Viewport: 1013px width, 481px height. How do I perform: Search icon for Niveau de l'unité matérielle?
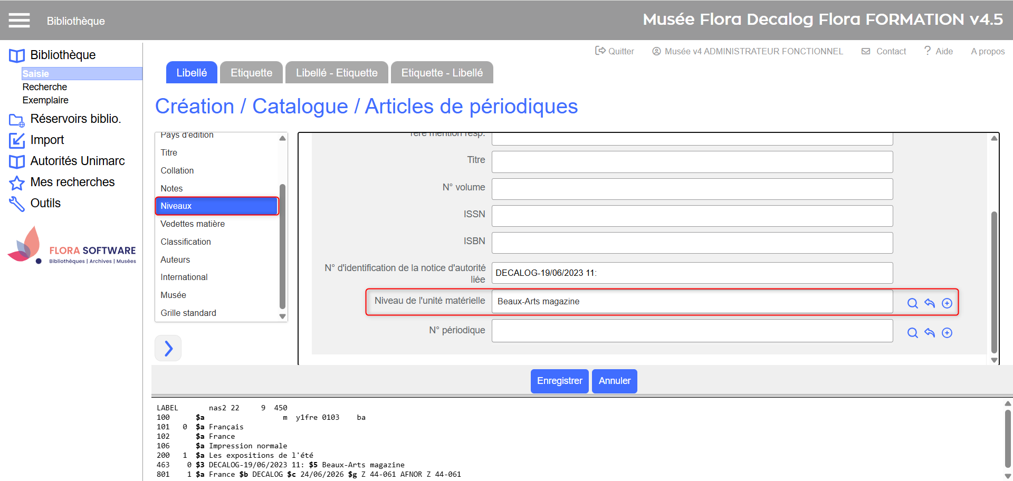tap(912, 303)
